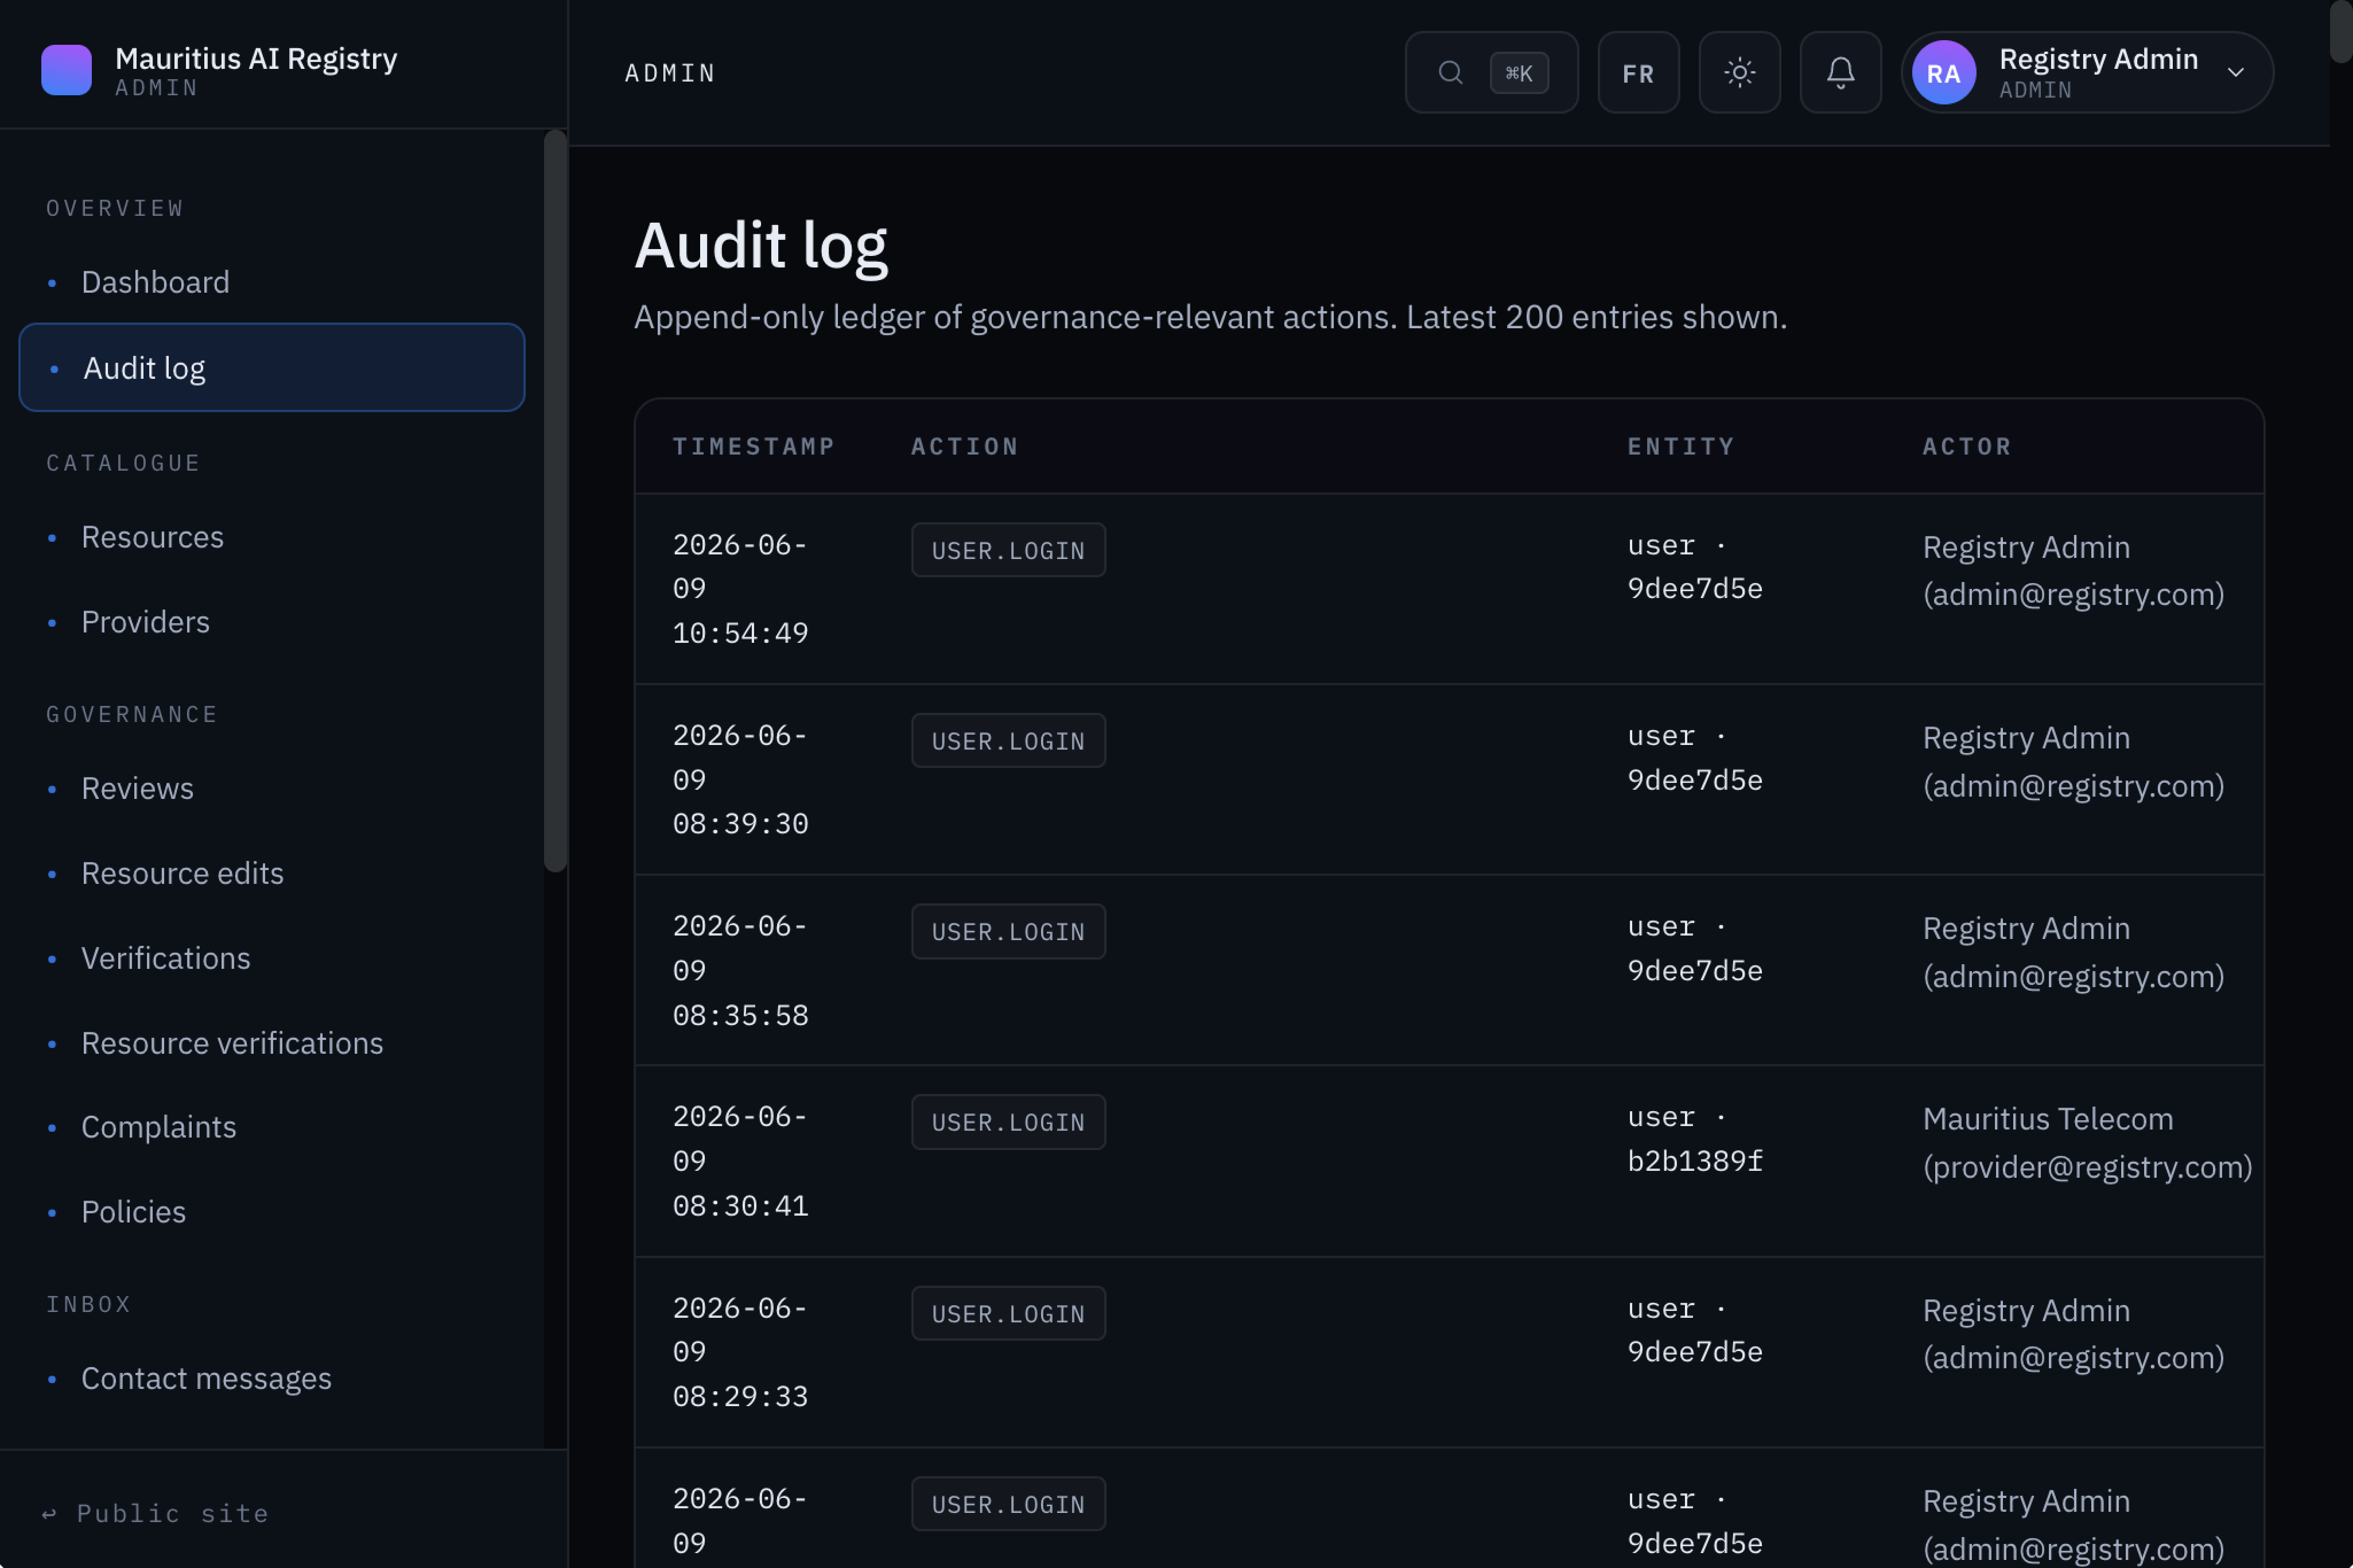The width and height of the screenshot is (2353, 1568).
Task: Open Dashboard in the sidebar
Action: pyautogui.click(x=271, y=282)
